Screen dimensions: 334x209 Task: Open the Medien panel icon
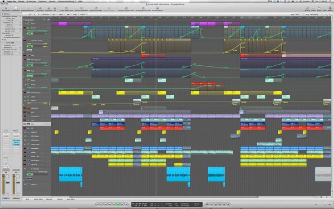coord(330,9)
